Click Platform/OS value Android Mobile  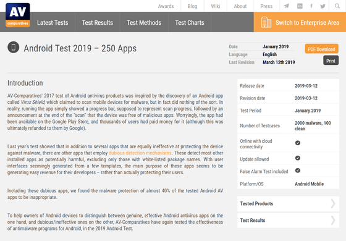coord(310,184)
